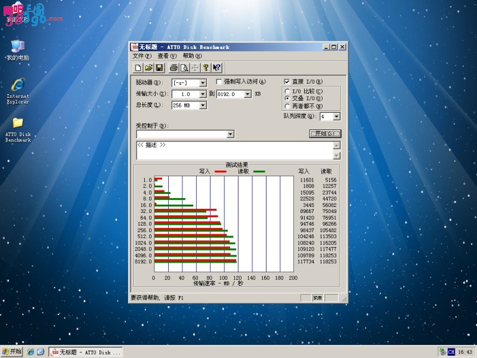
Task: Click the read value 116205 in results
Action: 328,243
